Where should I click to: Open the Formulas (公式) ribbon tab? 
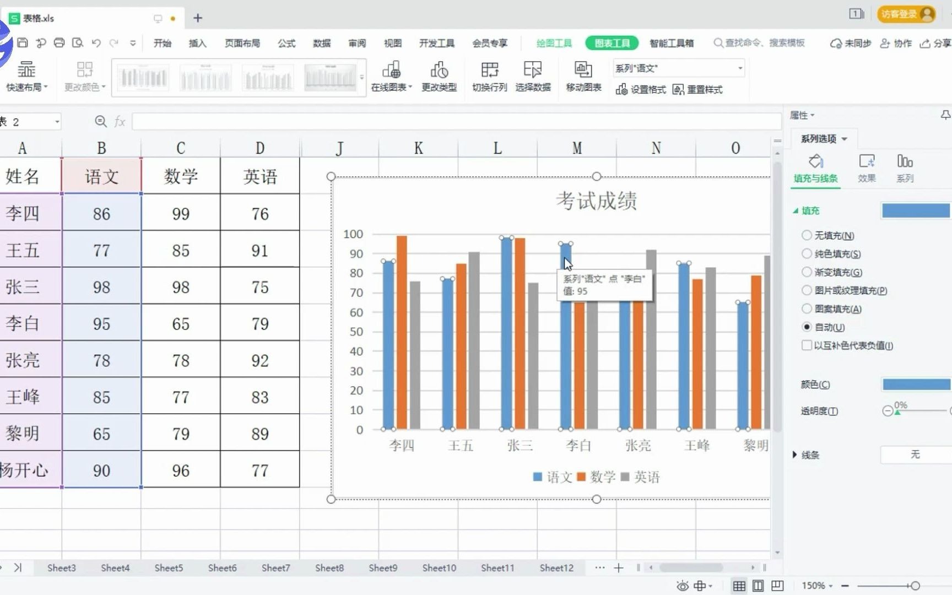point(286,43)
